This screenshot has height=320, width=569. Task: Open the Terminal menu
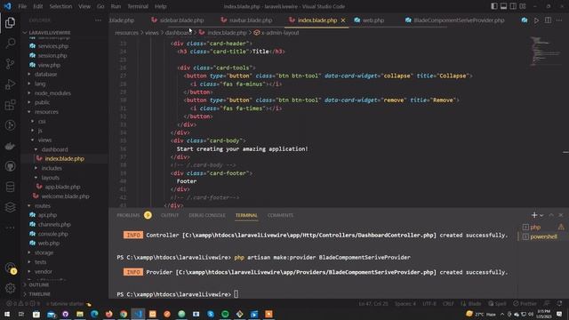138,6
